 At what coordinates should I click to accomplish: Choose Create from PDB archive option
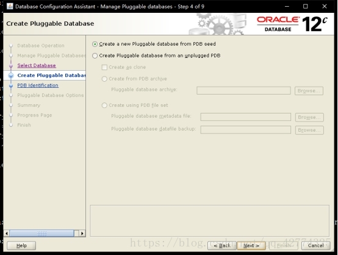point(104,79)
